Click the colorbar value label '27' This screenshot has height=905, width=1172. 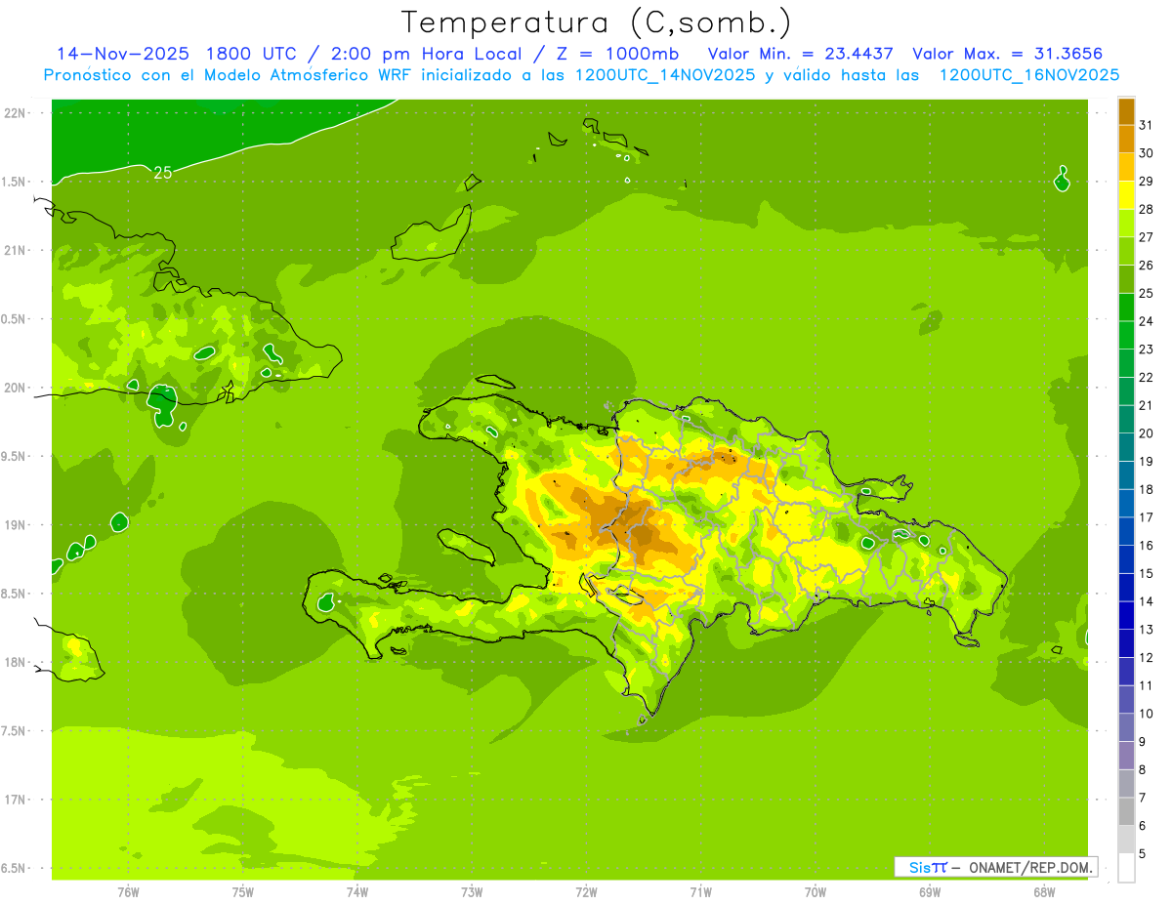1147,237
